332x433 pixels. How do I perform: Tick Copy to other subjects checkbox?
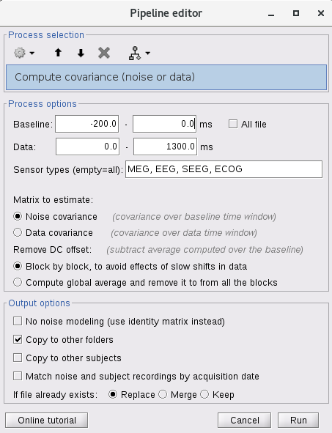click(x=18, y=358)
